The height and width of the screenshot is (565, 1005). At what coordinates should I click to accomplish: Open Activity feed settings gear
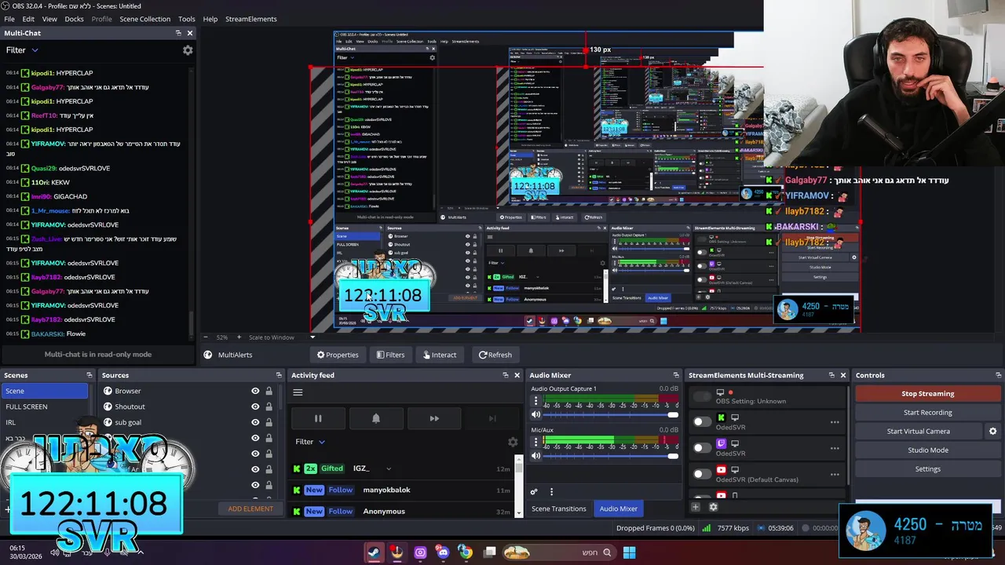point(513,442)
